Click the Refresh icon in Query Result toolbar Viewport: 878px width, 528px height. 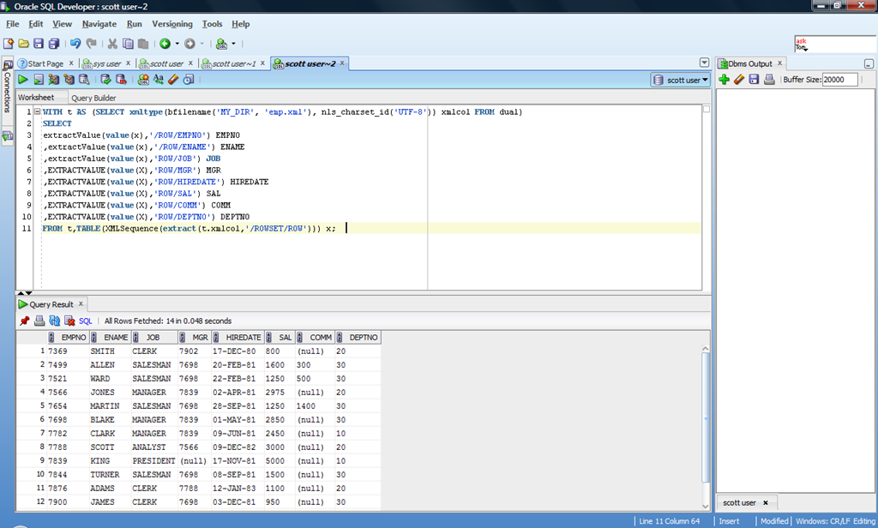[54, 321]
